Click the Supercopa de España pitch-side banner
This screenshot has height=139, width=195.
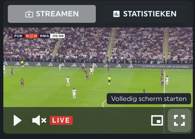[165, 66]
